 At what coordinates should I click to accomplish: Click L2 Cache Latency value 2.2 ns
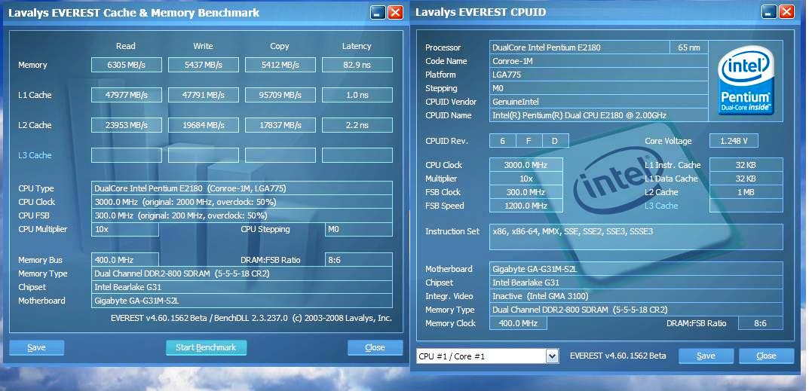click(357, 124)
